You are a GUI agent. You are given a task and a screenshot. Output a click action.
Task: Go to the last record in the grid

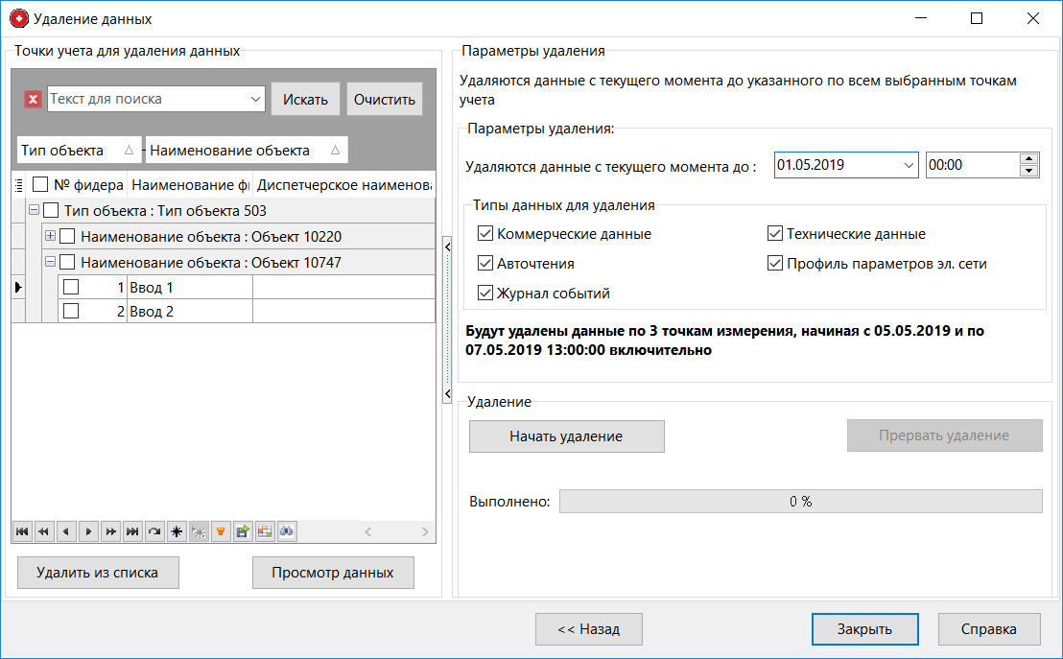[x=131, y=531]
